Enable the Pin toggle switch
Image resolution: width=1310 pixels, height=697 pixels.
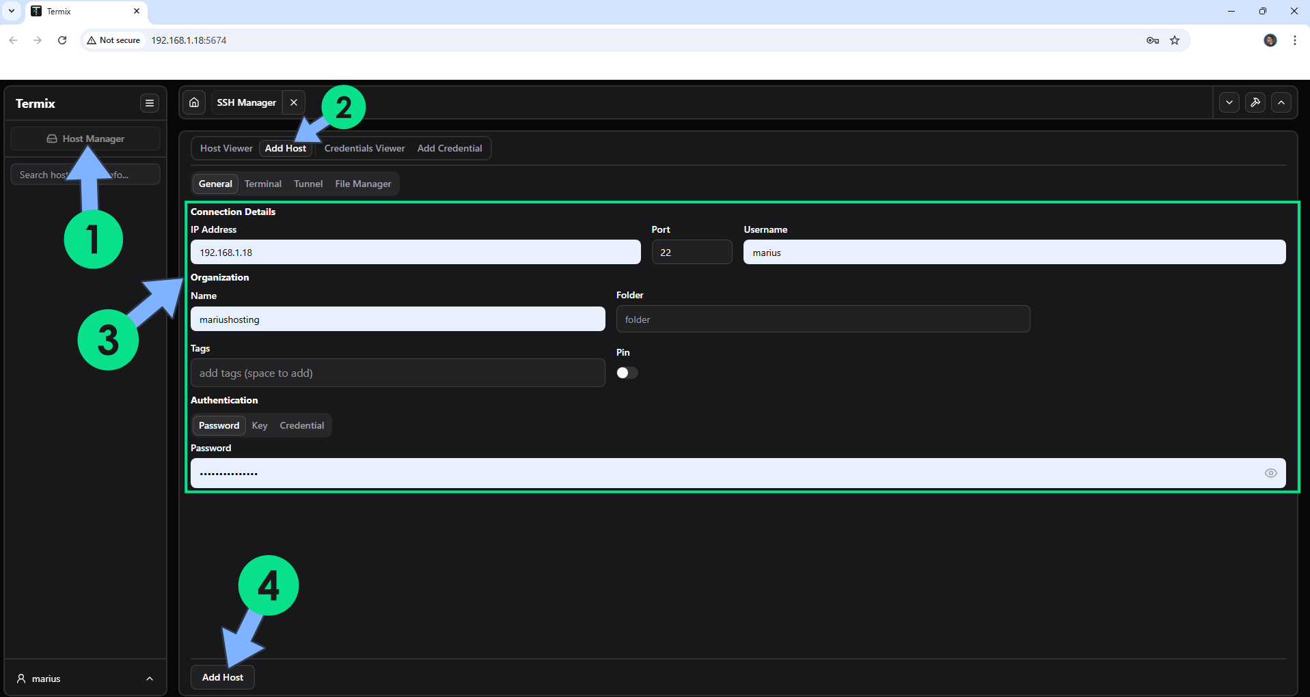pyautogui.click(x=627, y=373)
